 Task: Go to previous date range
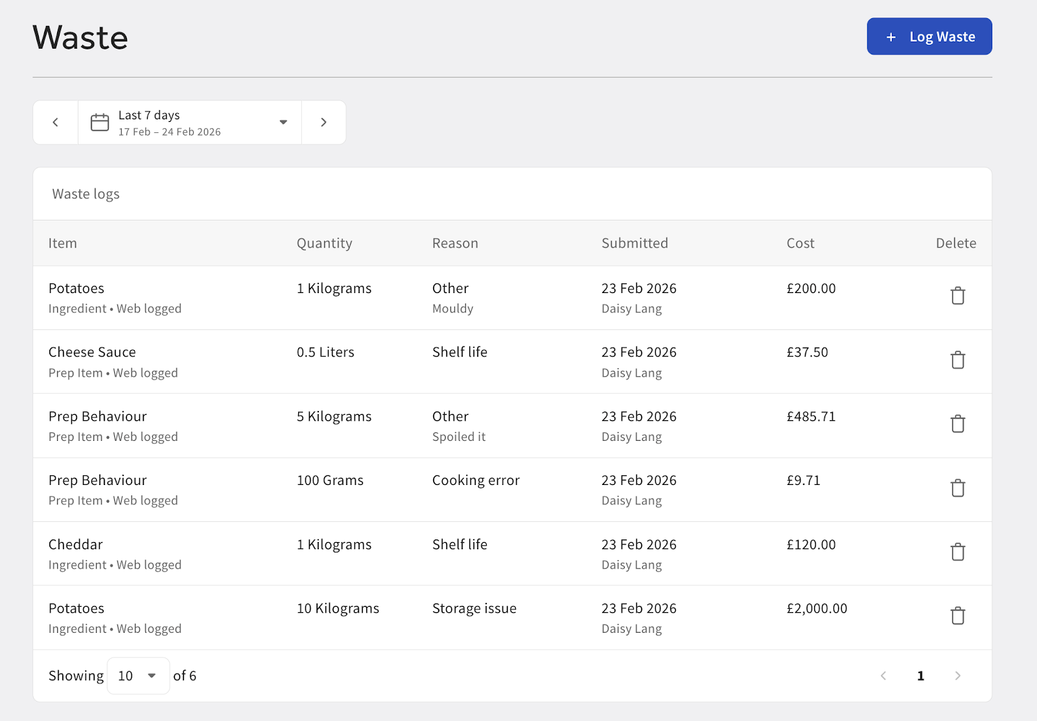[x=56, y=123]
